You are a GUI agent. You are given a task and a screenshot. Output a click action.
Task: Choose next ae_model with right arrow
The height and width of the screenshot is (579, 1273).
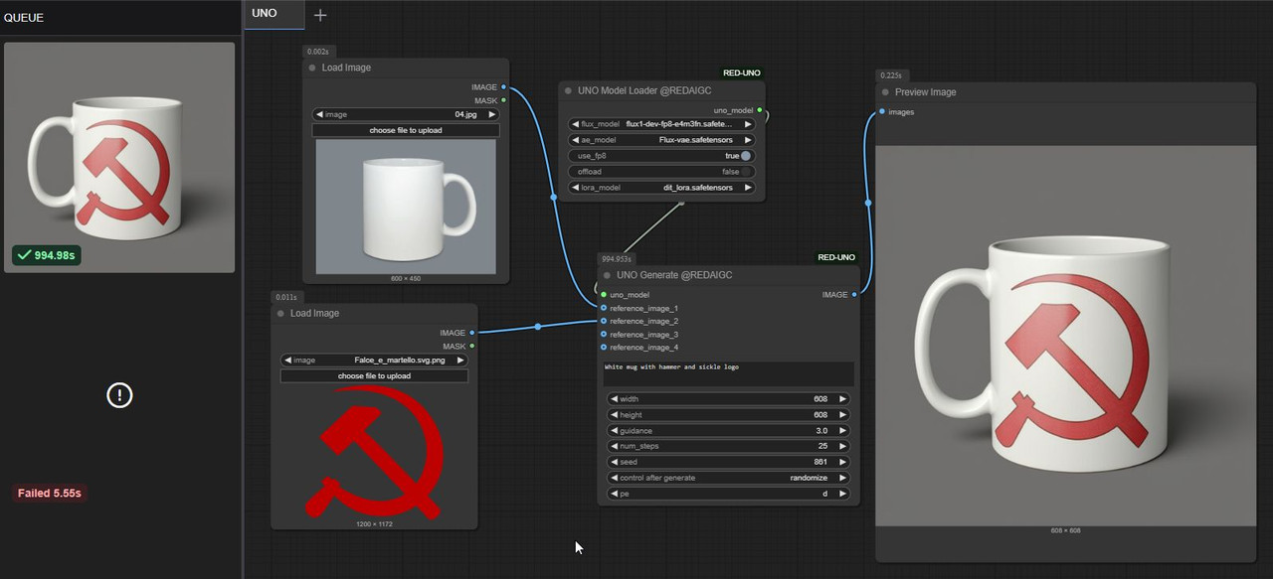pyautogui.click(x=748, y=140)
